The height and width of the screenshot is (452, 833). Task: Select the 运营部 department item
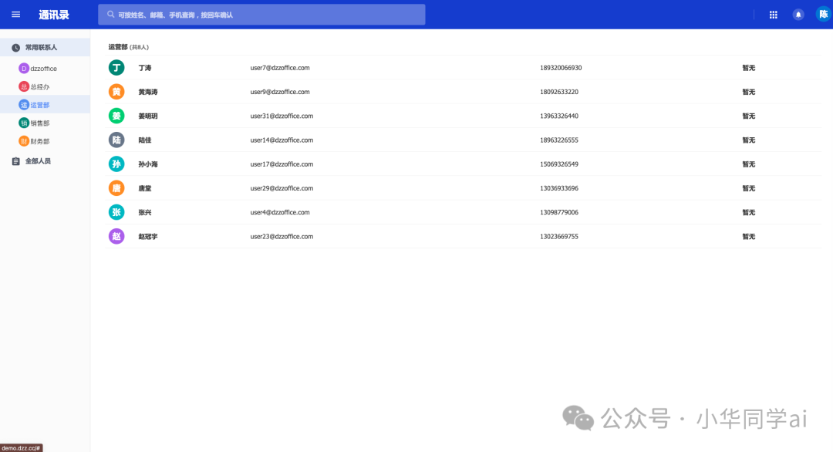click(x=39, y=105)
